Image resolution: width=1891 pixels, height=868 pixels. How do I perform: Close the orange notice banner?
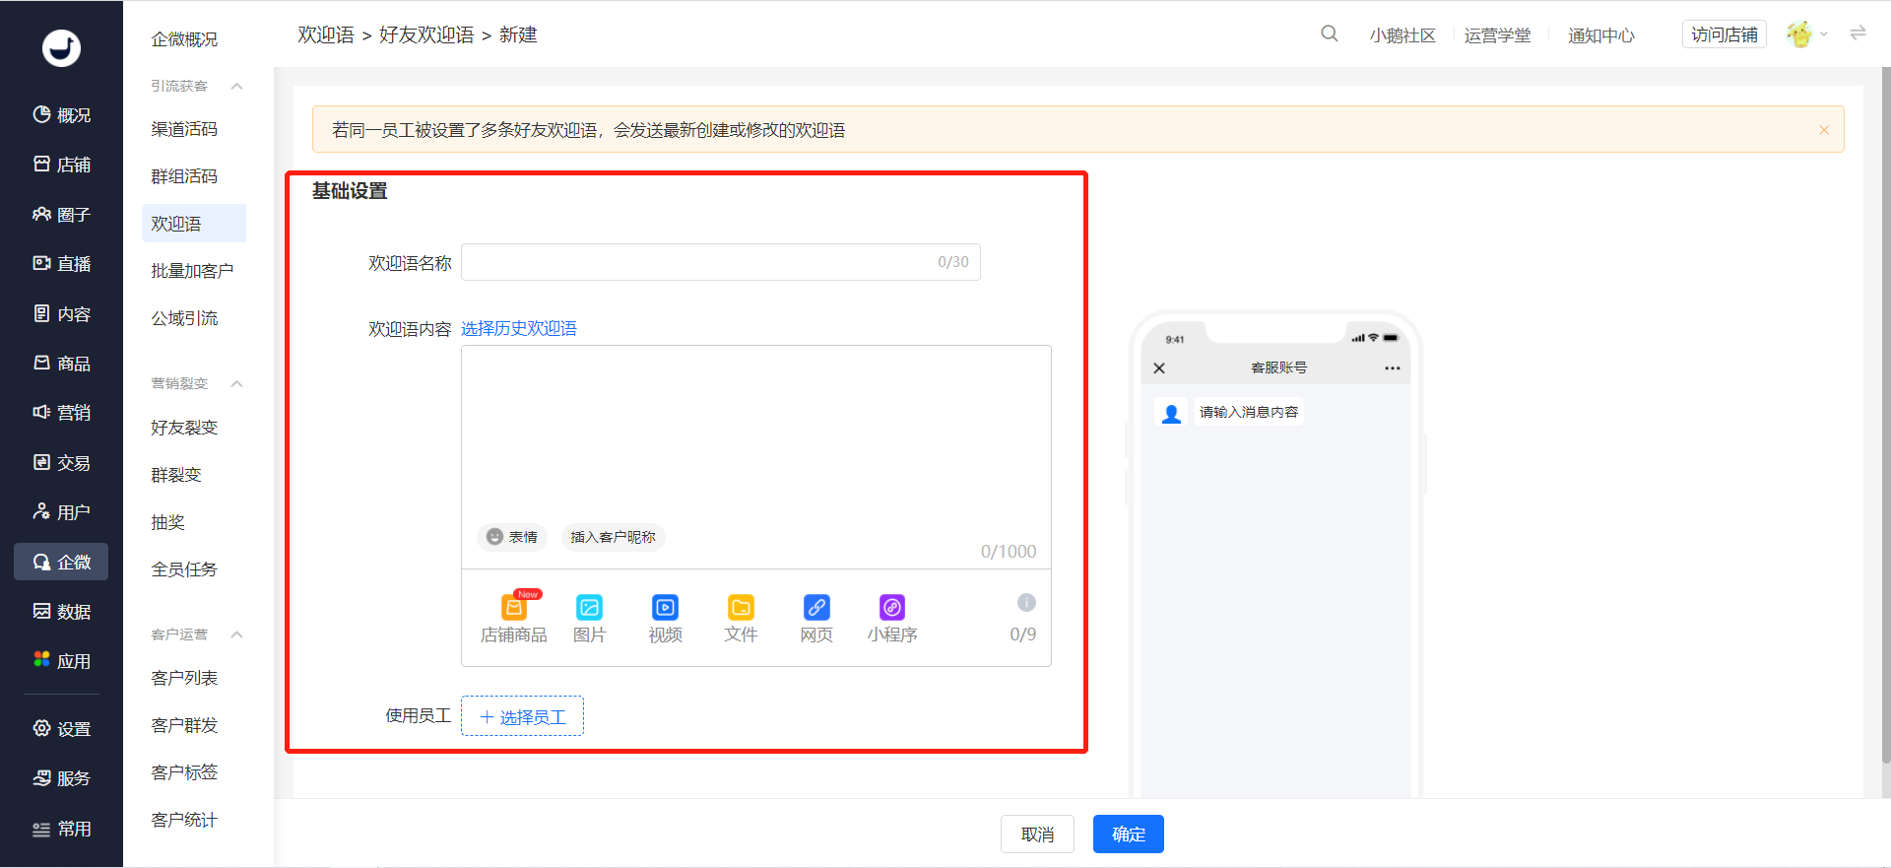click(1824, 130)
